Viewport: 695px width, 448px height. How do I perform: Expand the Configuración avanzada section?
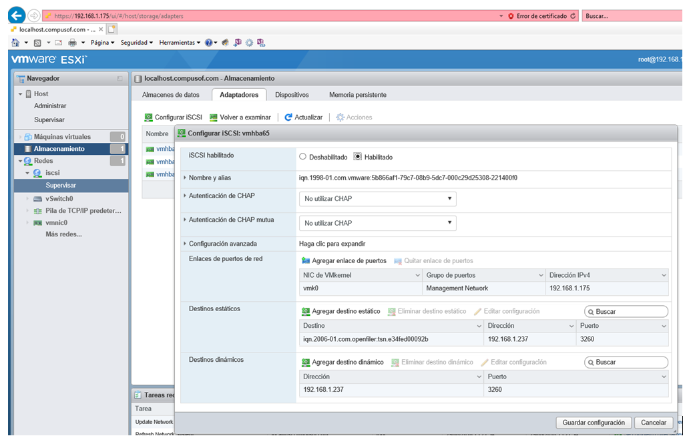pyautogui.click(x=186, y=244)
